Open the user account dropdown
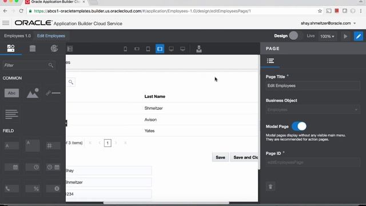This screenshot has width=366, height=206. coord(328,23)
